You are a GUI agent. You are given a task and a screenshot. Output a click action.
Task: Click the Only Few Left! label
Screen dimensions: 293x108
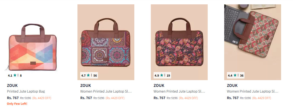17,103
